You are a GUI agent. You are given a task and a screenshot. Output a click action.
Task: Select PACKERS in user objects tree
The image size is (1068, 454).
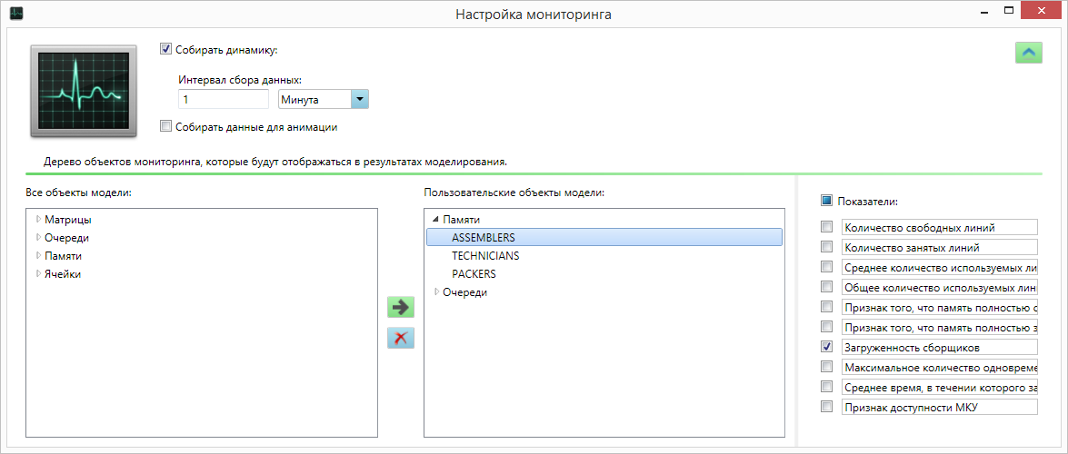474,274
